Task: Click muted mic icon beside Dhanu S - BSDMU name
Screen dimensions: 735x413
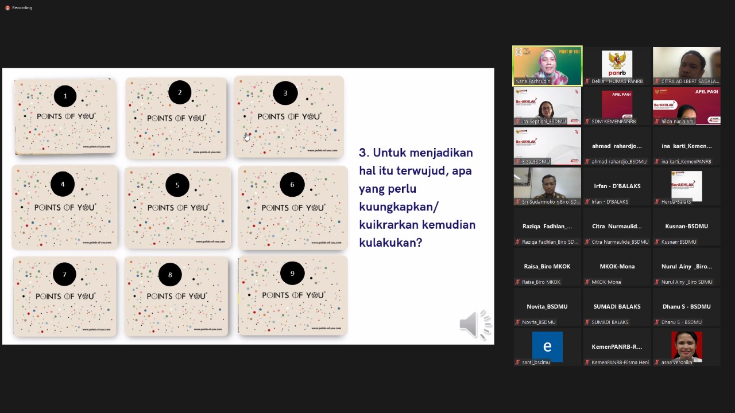Action: point(657,322)
